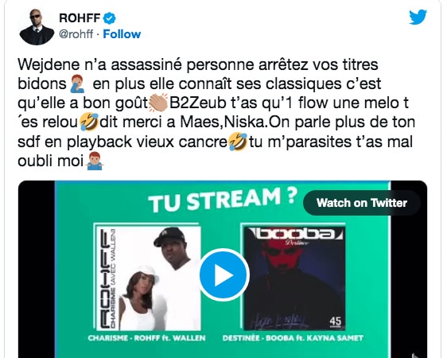Image resolution: width=447 pixels, height=358 pixels.
Task: Play the embedded video
Action: click(x=224, y=274)
